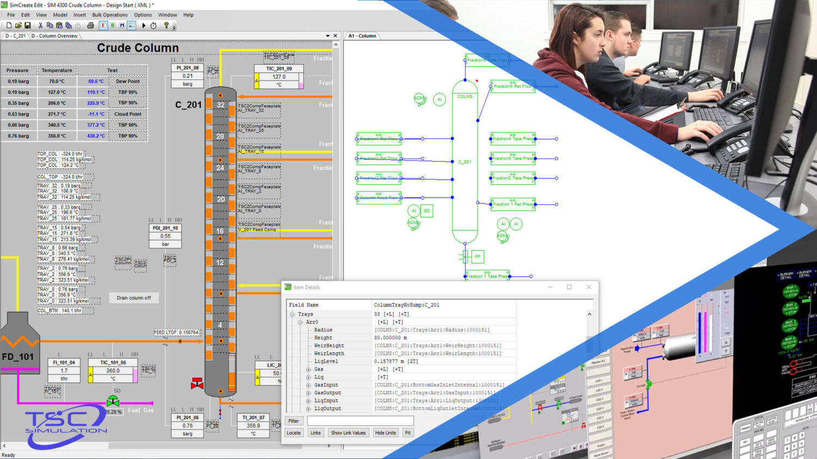This screenshot has height=459, width=817.
Task: Open the tab list dropdown arrow of the left pane
Action: 327,36
